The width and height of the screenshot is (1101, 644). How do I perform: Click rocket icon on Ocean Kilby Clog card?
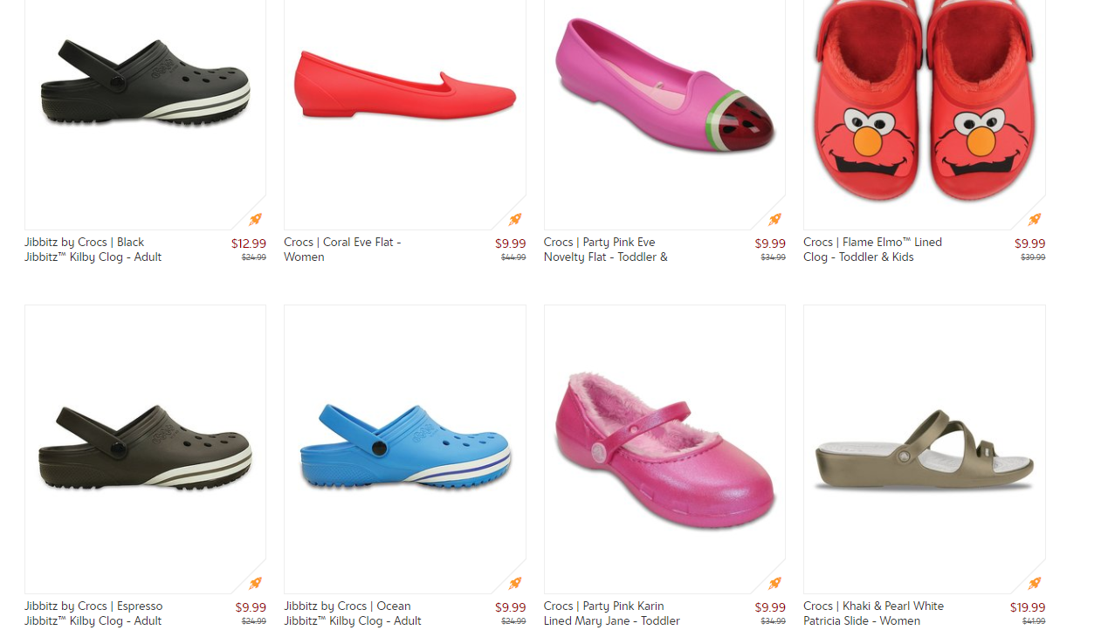click(x=515, y=583)
